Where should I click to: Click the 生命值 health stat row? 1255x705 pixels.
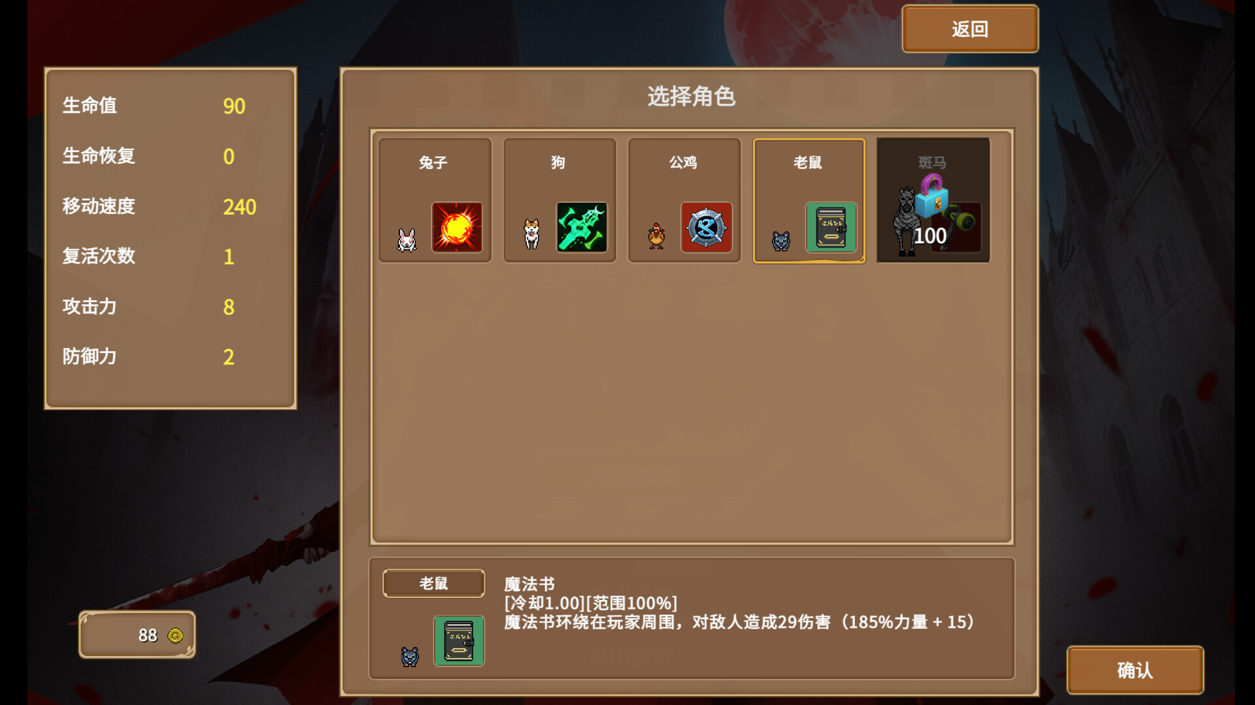click(x=170, y=106)
